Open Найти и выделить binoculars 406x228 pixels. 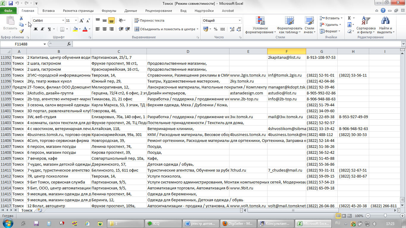coord(385,25)
